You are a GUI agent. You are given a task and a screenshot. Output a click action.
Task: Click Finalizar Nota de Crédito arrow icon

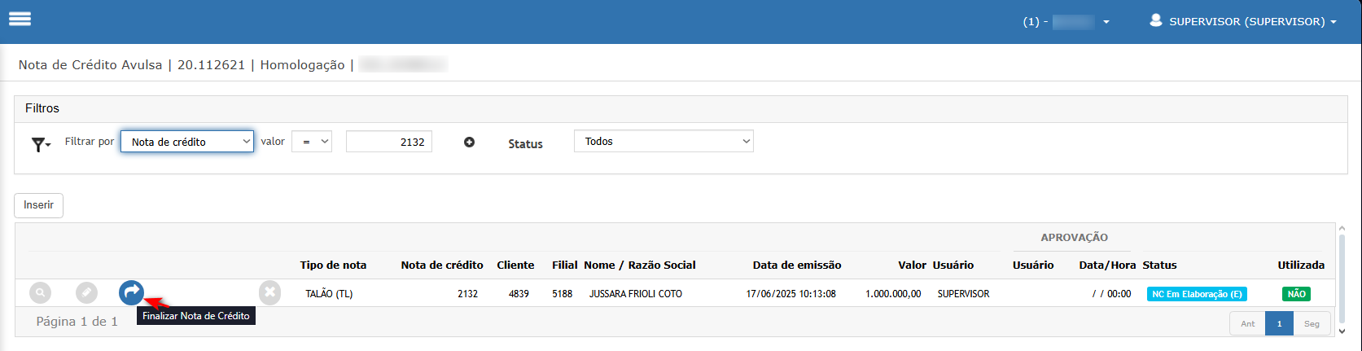point(131,292)
